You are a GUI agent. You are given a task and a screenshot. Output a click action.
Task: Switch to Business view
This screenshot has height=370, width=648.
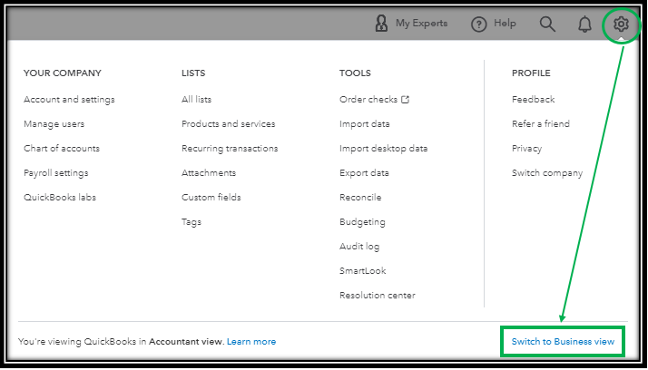[563, 342]
